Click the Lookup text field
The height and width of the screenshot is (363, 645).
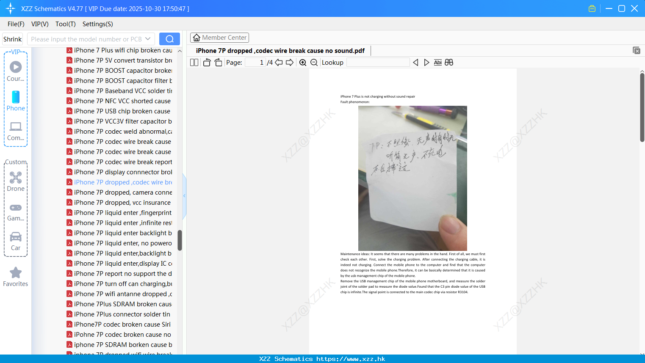pos(378,63)
